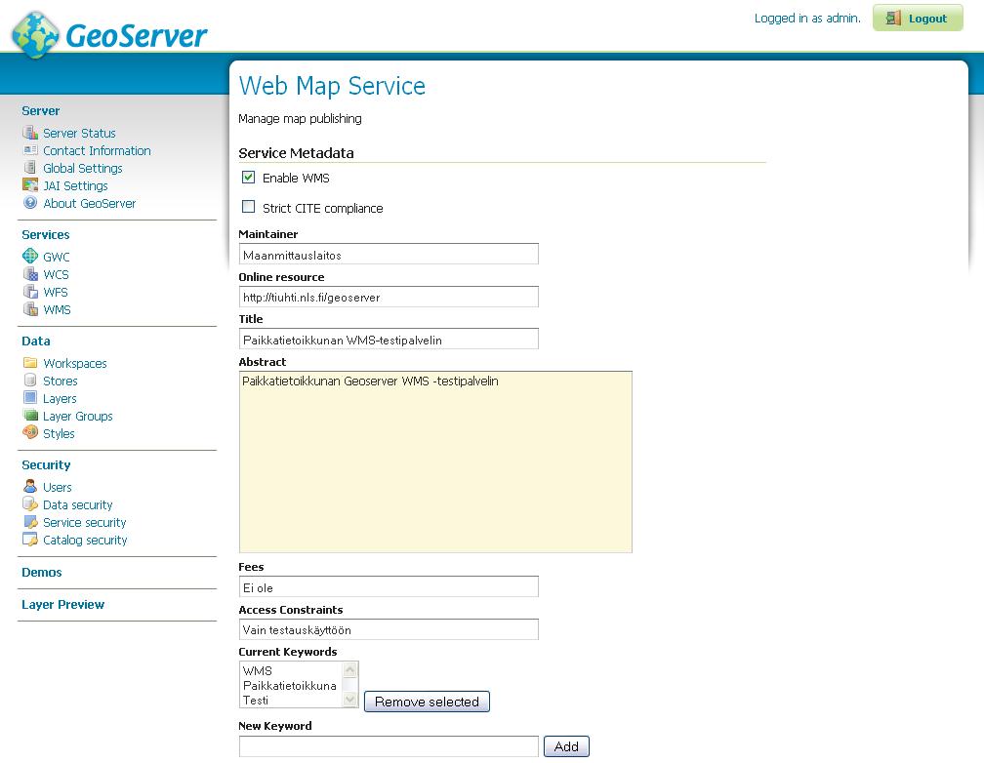The image size is (984, 763).
Task: Click the WFS service icon
Action: coord(30,291)
